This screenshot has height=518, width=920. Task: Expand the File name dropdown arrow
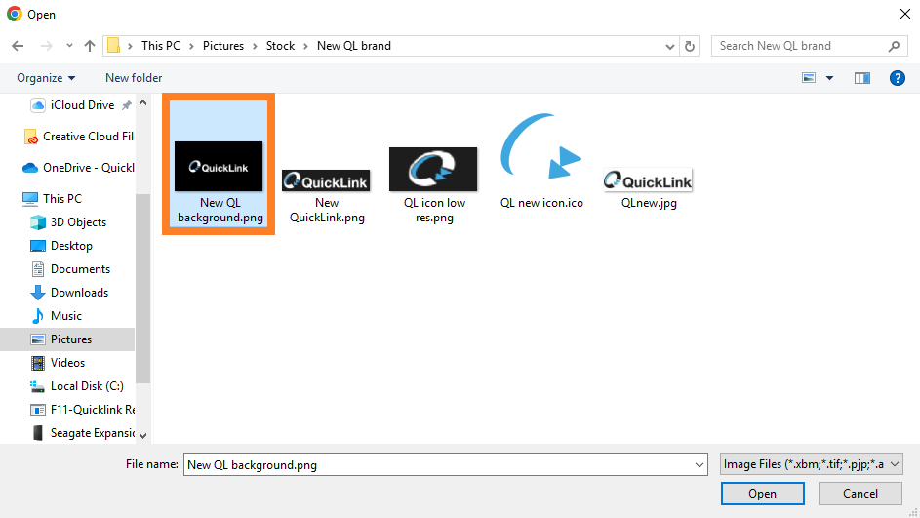point(700,464)
